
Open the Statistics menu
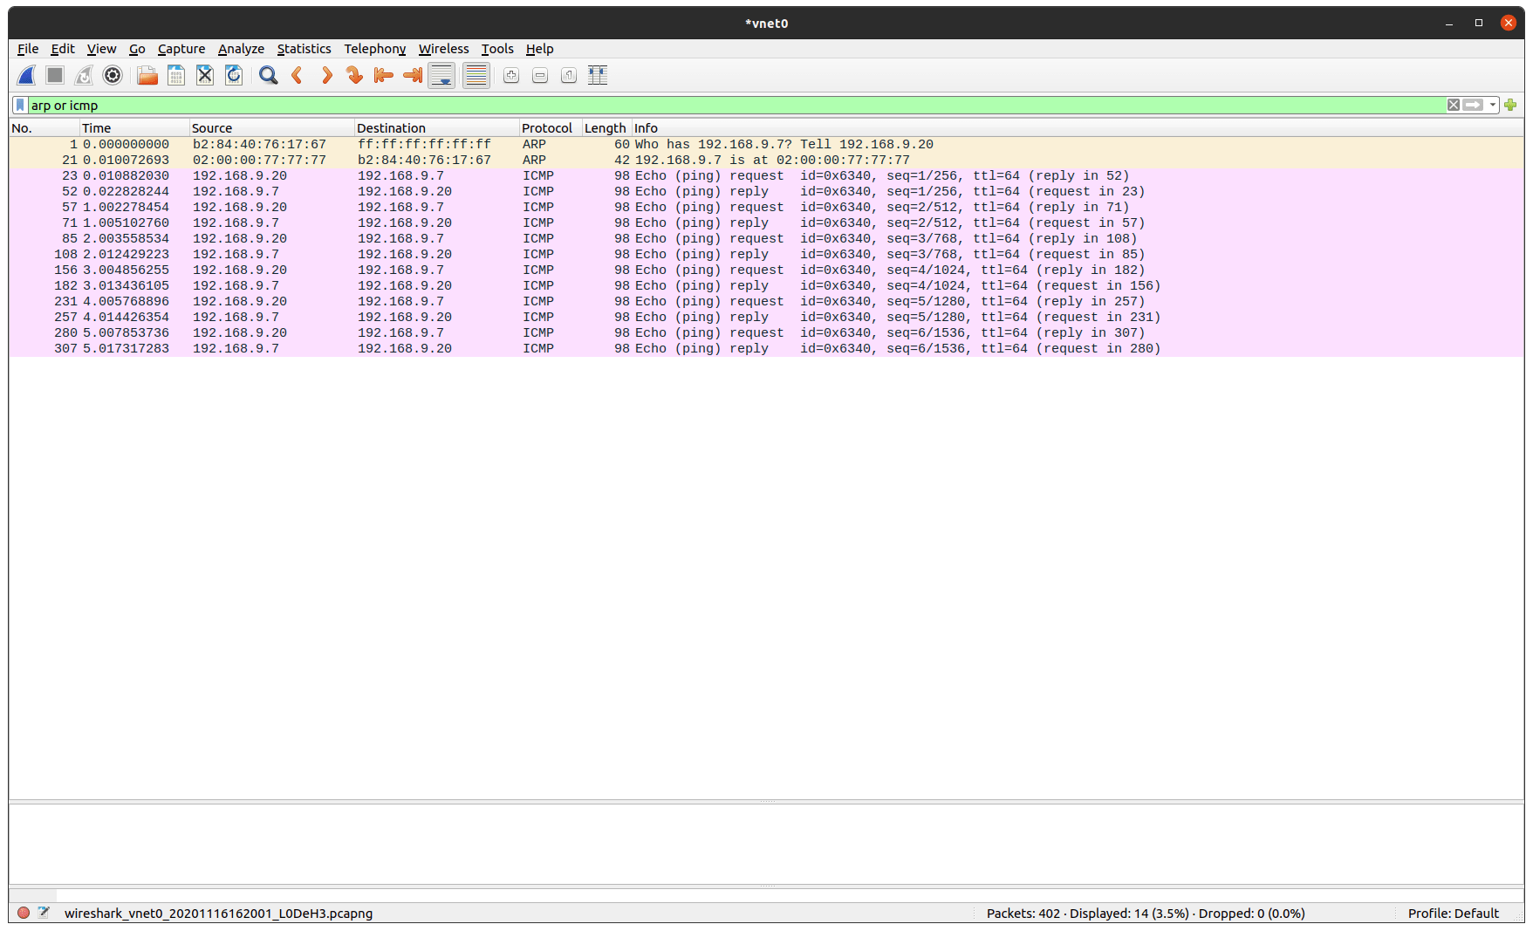pyautogui.click(x=304, y=49)
